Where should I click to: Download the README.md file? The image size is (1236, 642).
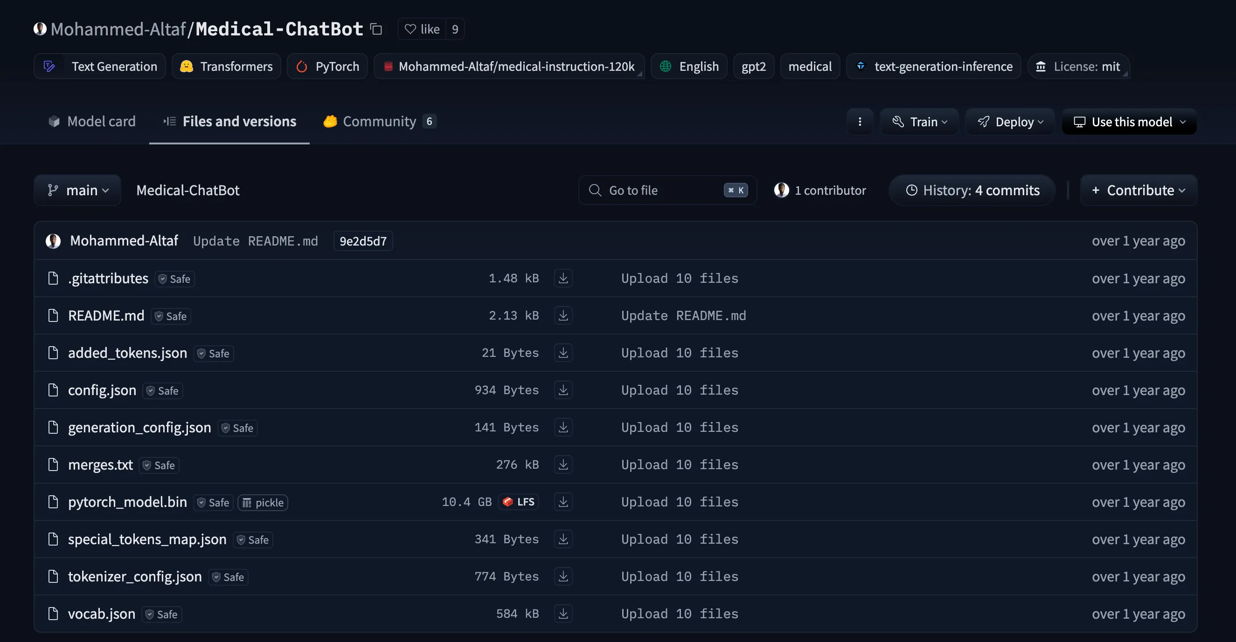point(563,315)
